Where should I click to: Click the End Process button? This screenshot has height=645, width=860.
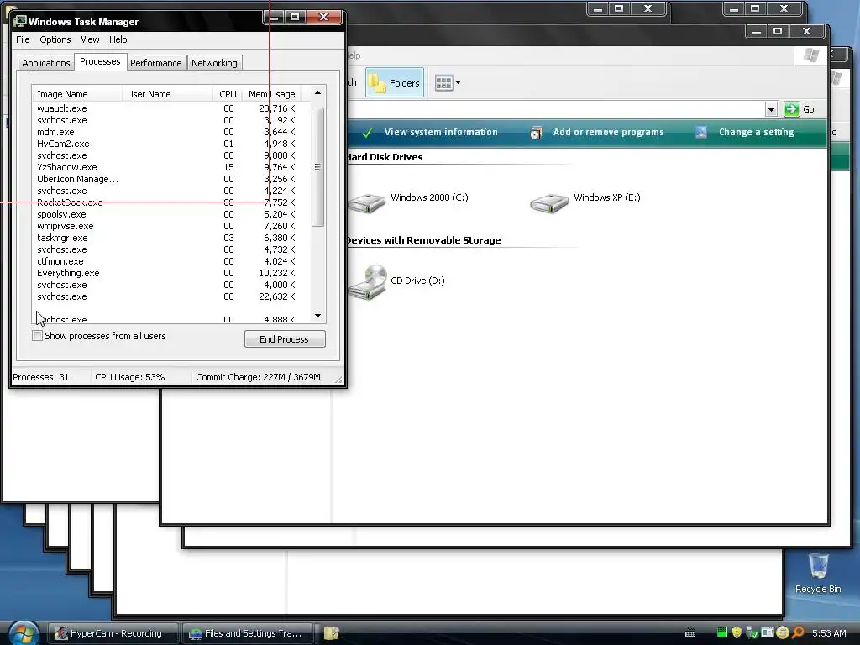tap(285, 339)
